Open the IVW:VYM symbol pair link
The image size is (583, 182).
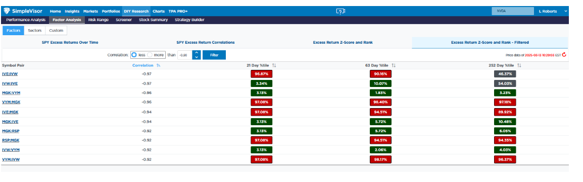[11, 150]
